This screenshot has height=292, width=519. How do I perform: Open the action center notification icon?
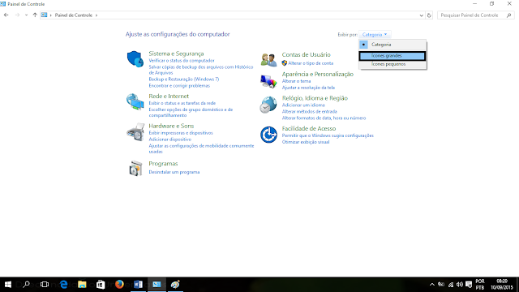pos(469,285)
